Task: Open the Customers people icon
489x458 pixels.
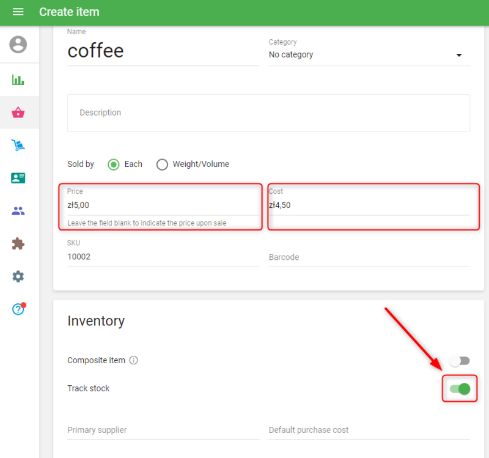Action: click(x=18, y=211)
